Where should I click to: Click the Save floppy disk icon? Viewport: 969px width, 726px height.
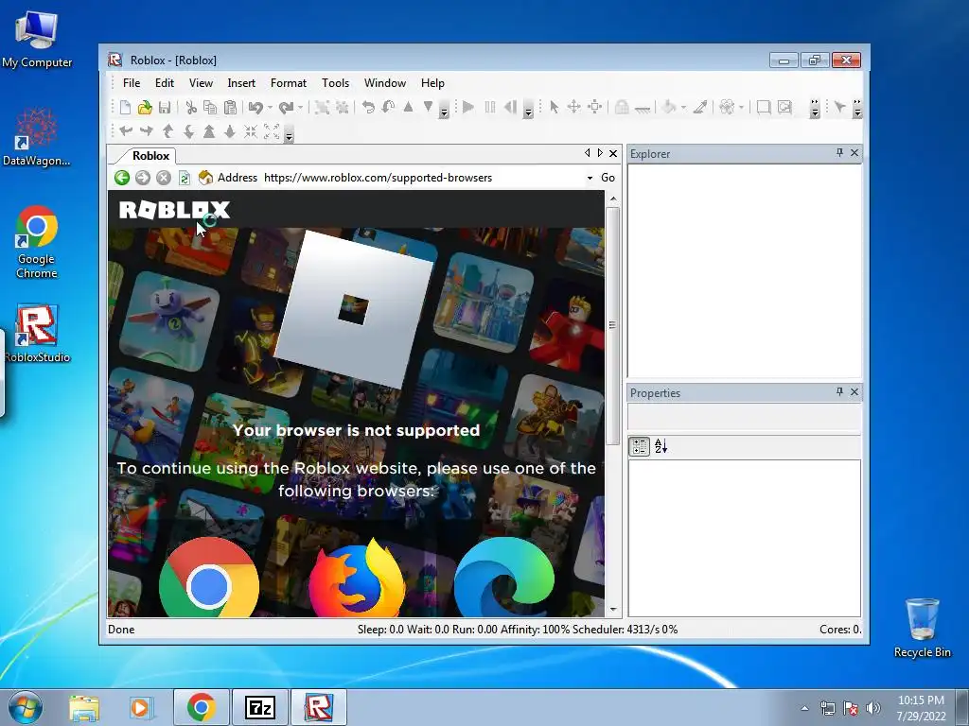click(165, 108)
